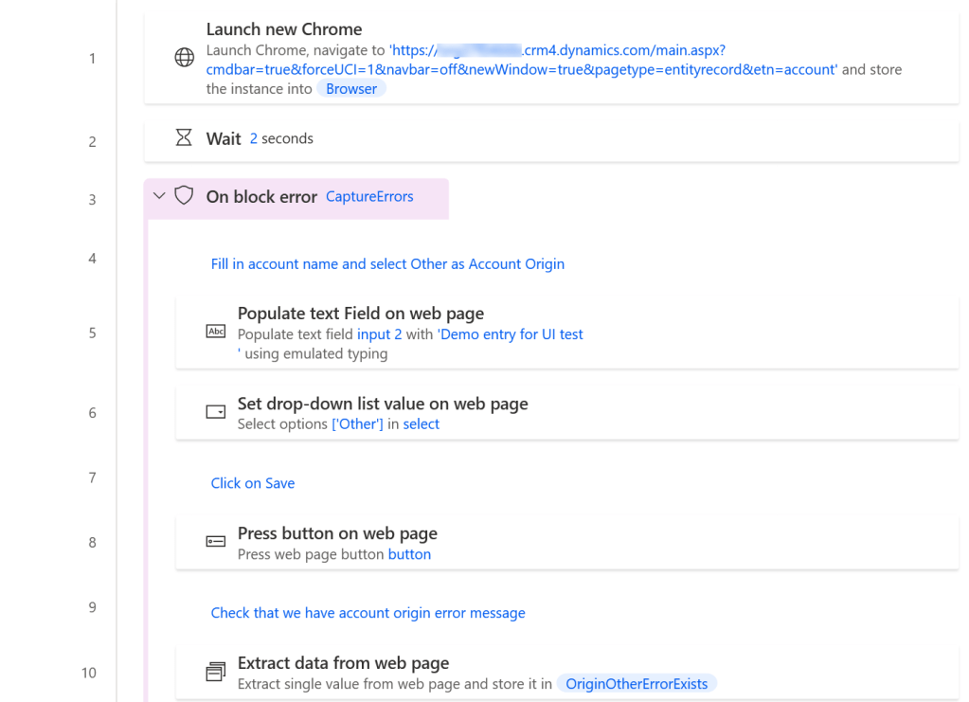Click the 'button' UI element link

pyautogui.click(x=409, y=554)
